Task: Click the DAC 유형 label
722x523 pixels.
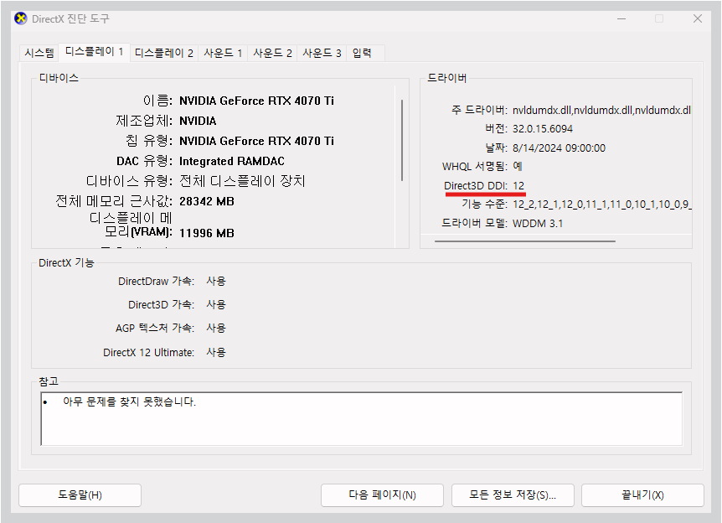Action: [144, 161]
